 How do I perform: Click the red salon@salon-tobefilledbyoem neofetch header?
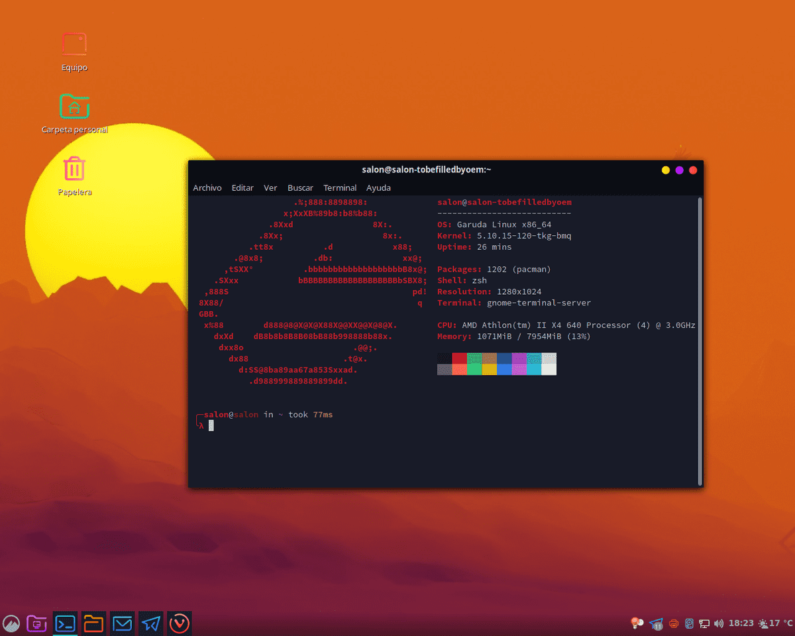(x=504, y=202)
